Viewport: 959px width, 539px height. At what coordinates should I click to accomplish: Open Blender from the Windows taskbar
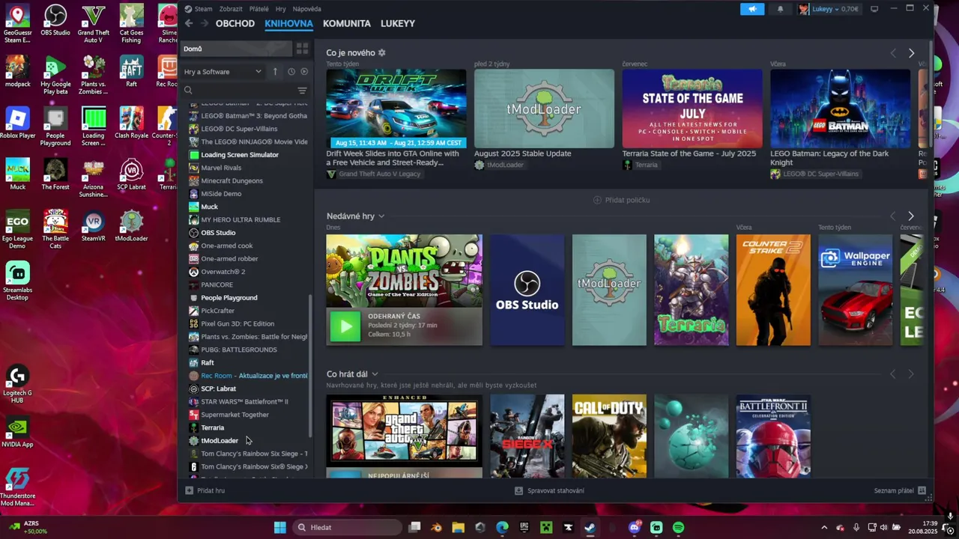[437, 528]
